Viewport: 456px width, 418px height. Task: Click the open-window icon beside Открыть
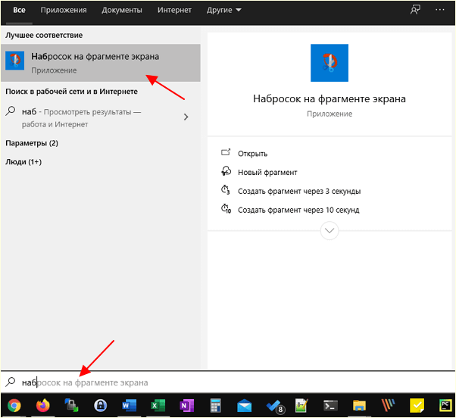tap(226, 152)
